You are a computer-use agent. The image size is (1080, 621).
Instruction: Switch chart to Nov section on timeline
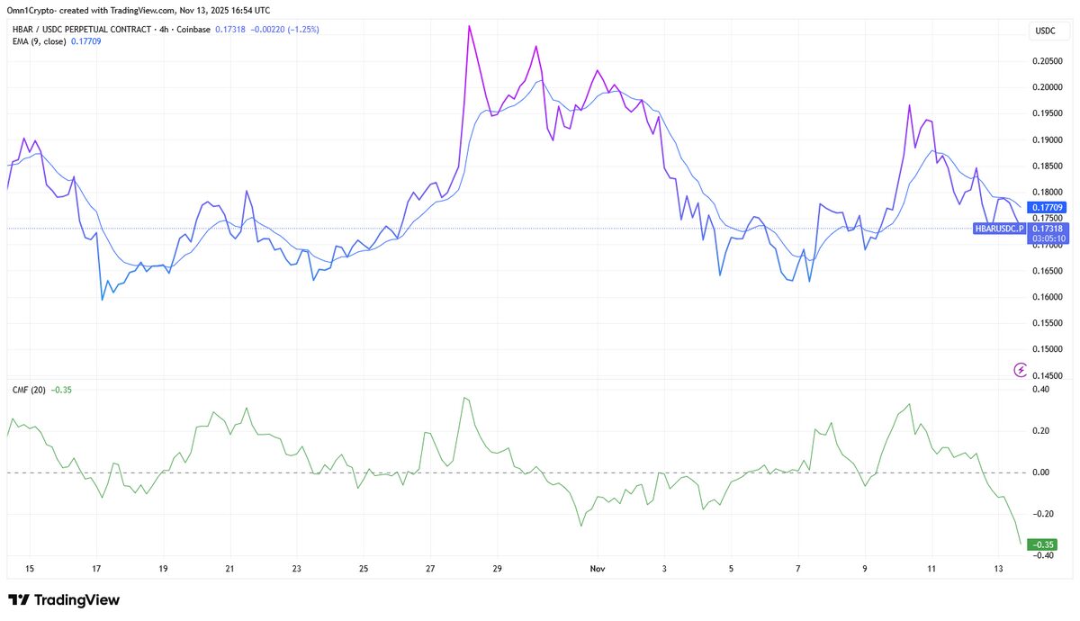click(x=598, y=569)
